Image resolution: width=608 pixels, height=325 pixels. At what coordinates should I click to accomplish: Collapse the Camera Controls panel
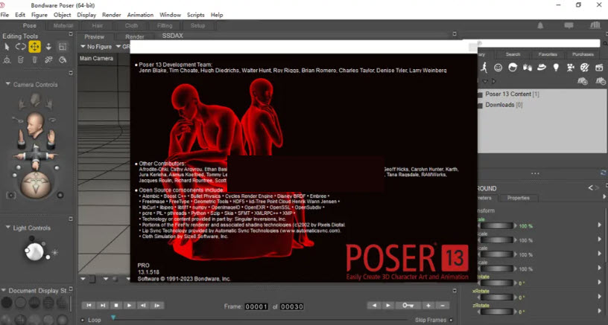7,84
